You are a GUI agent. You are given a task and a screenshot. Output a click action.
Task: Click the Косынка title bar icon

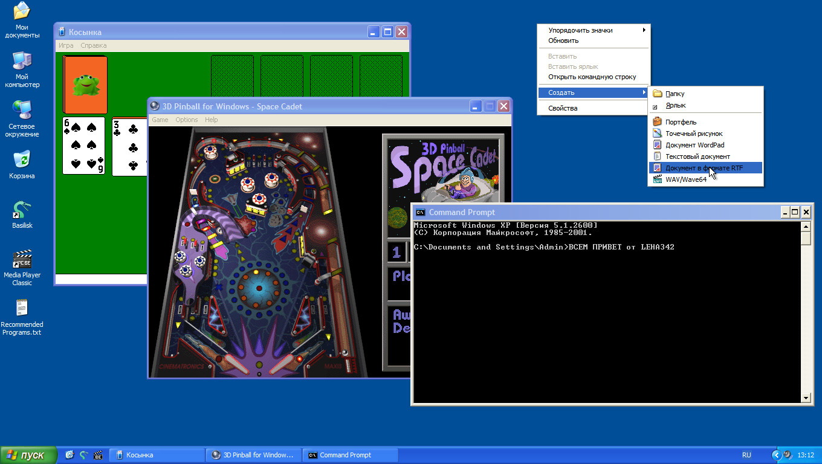[62, 32]
